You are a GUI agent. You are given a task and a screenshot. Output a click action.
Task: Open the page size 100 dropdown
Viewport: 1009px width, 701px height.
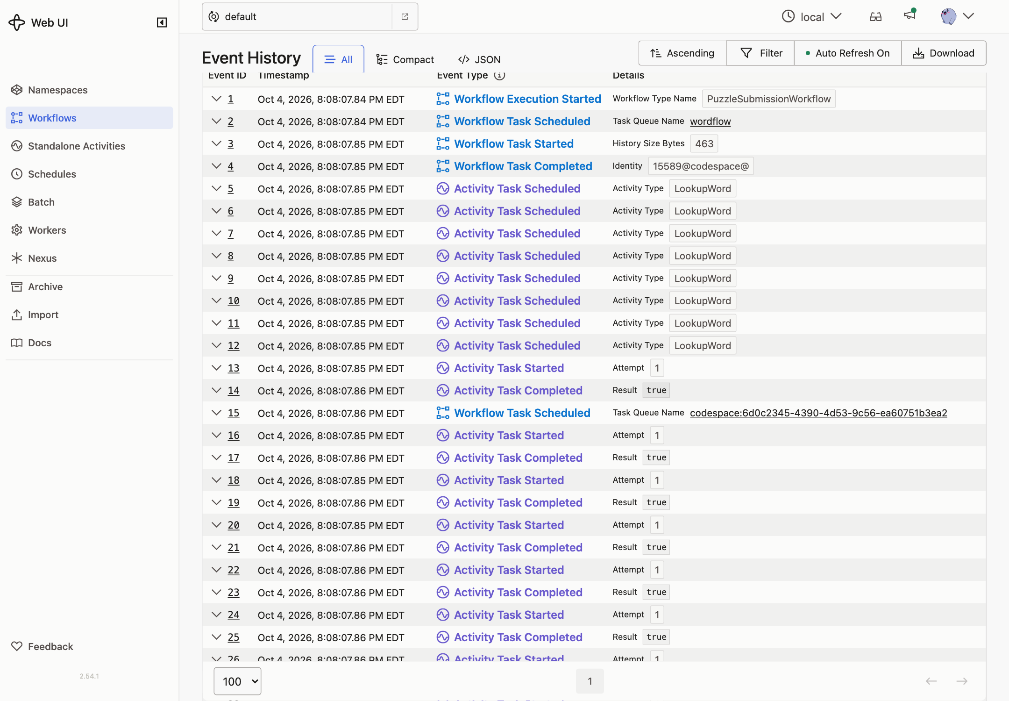tap(237, 681)
